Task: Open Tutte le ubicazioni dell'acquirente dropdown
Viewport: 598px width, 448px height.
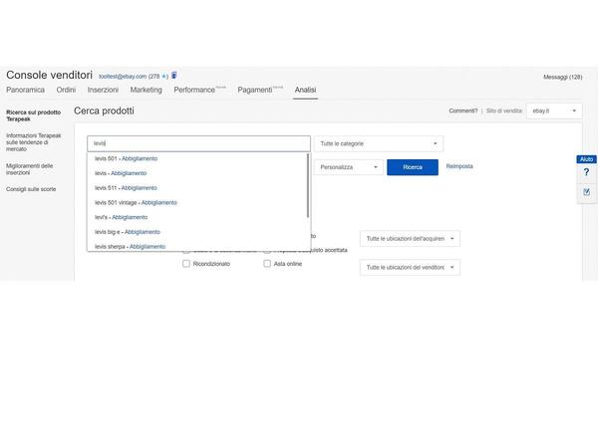Action: (x=410, y=239)
